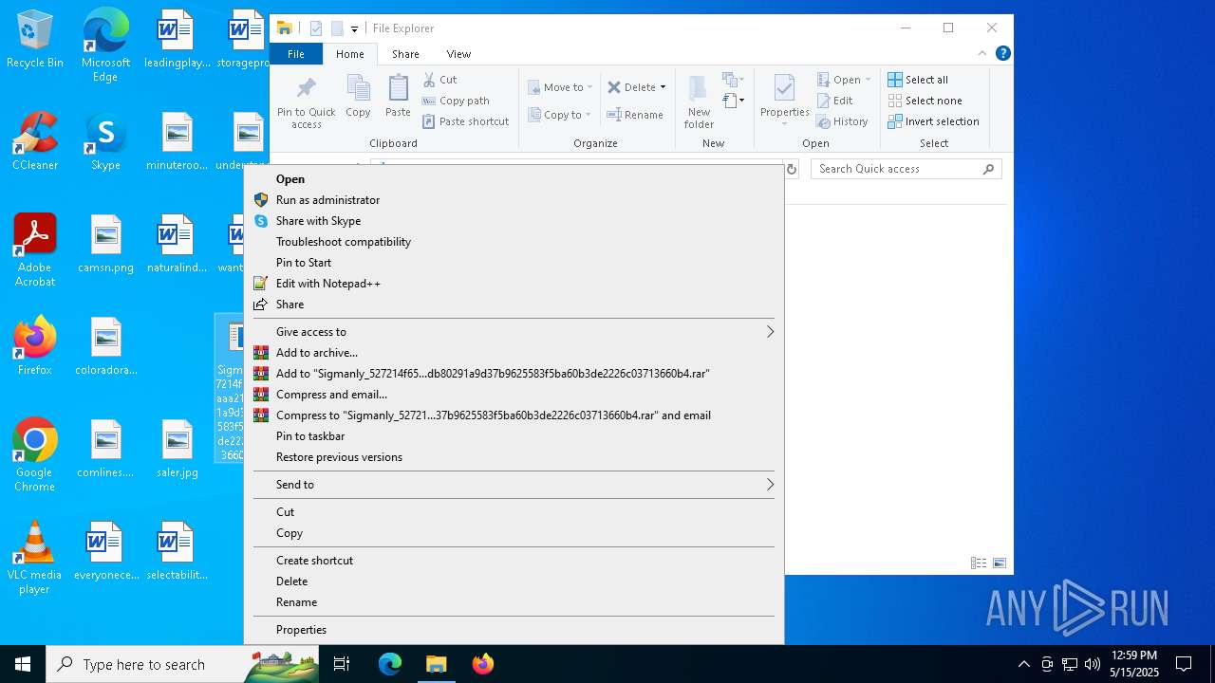
Task: Choose Add to archive option
Action: click(514, 353)
